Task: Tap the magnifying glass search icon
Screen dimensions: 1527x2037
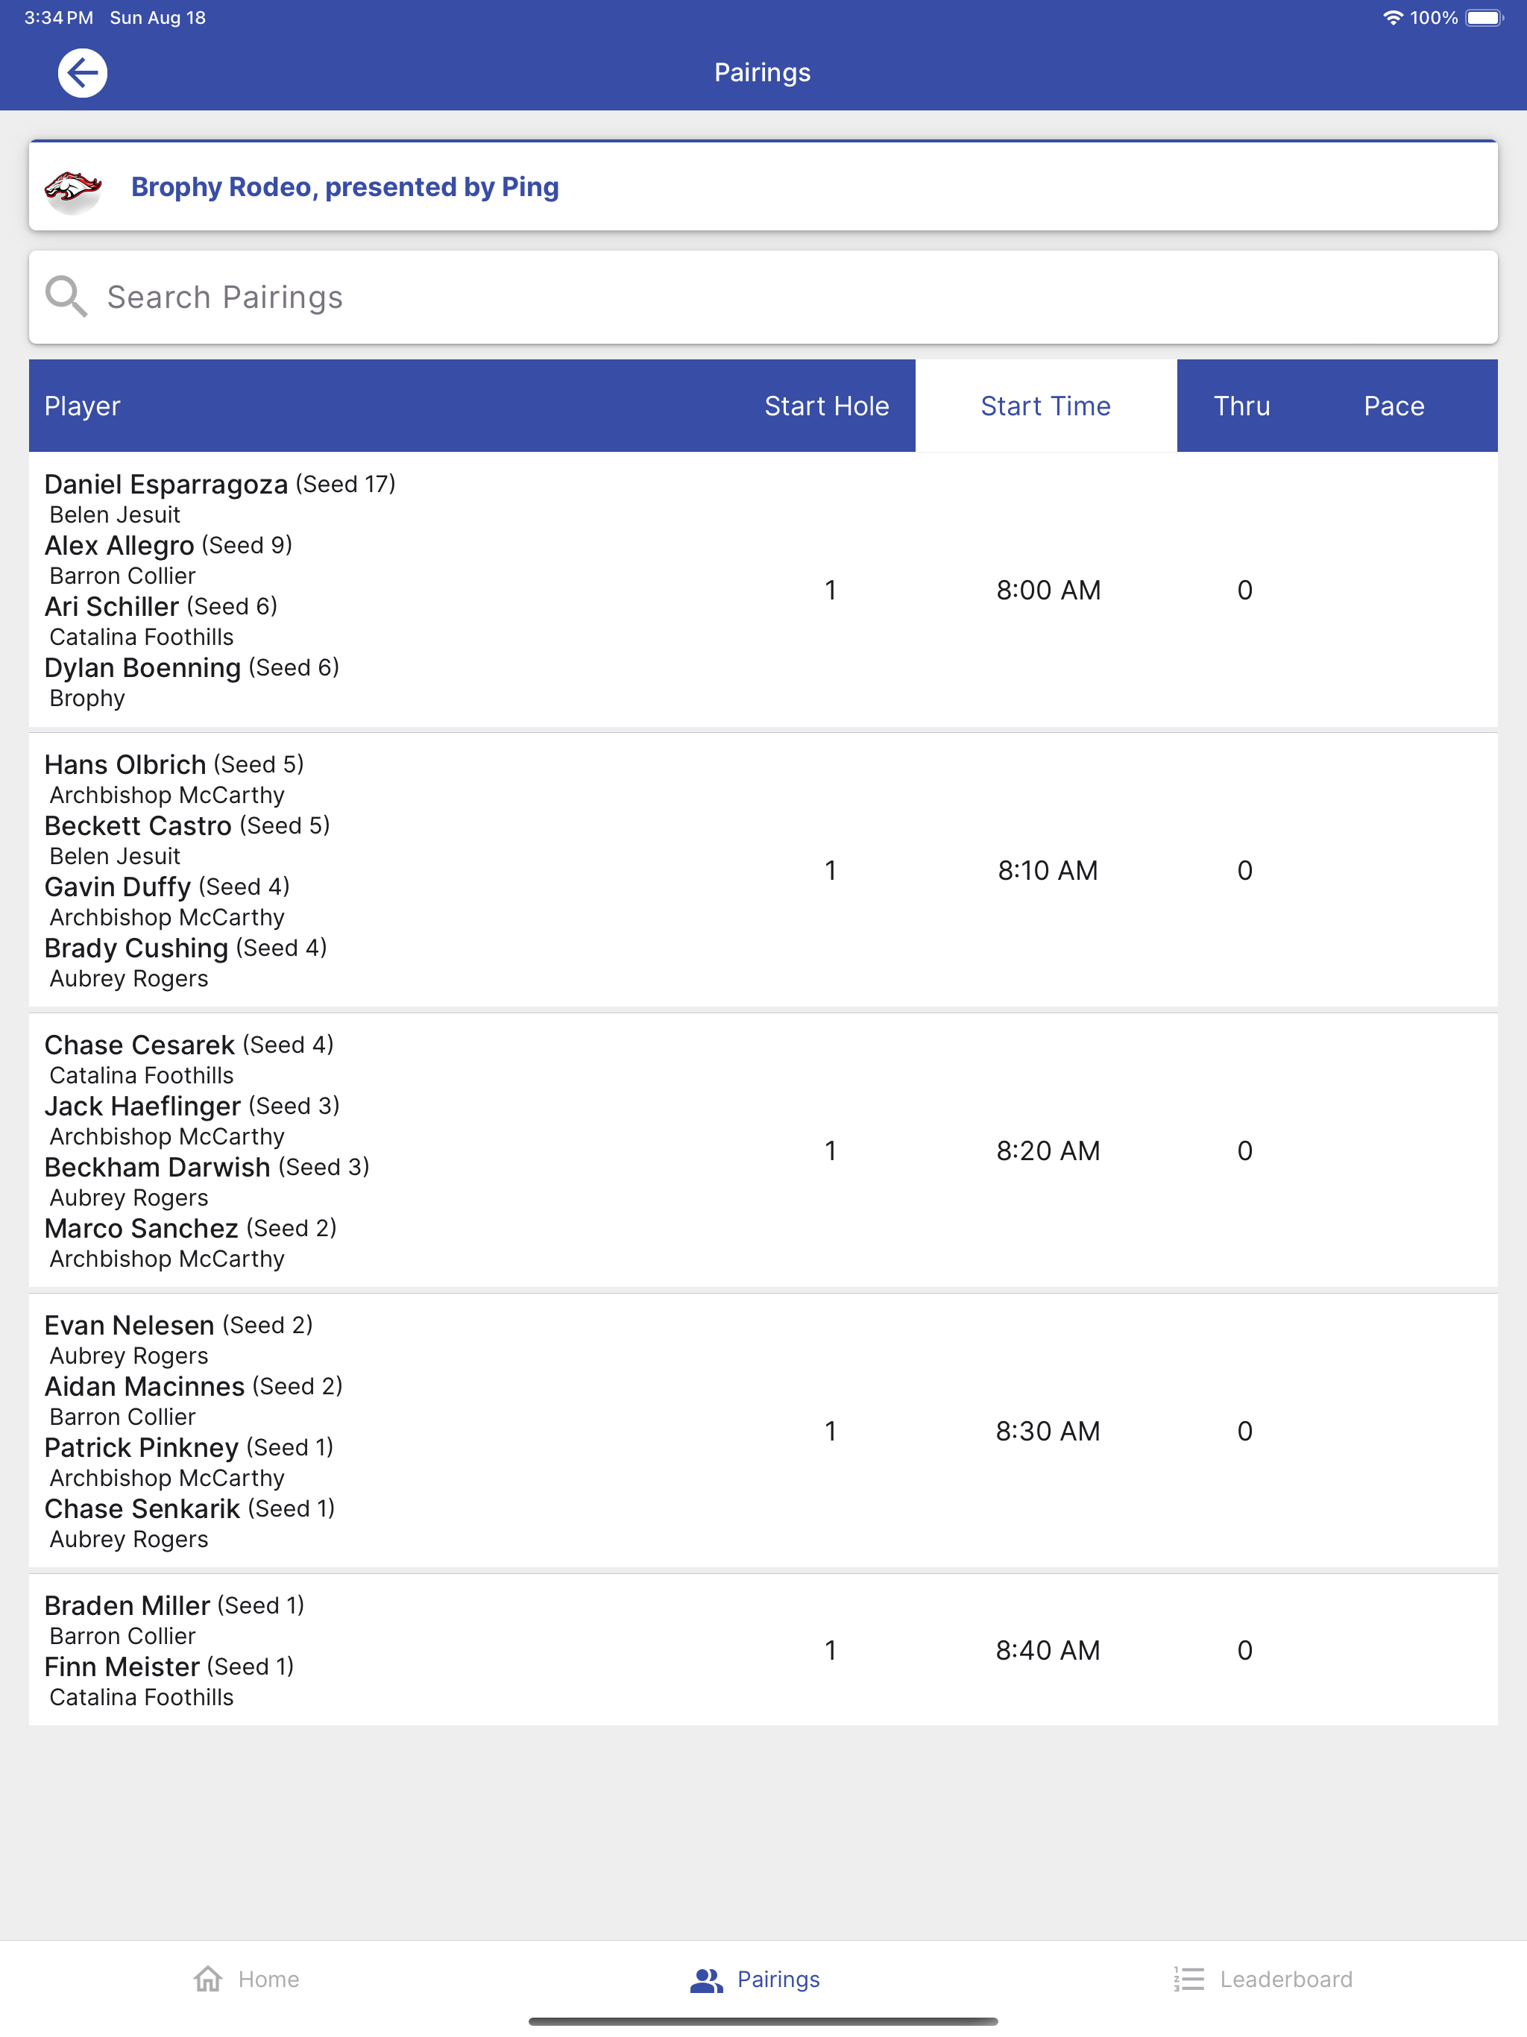Action: point(66,297)
